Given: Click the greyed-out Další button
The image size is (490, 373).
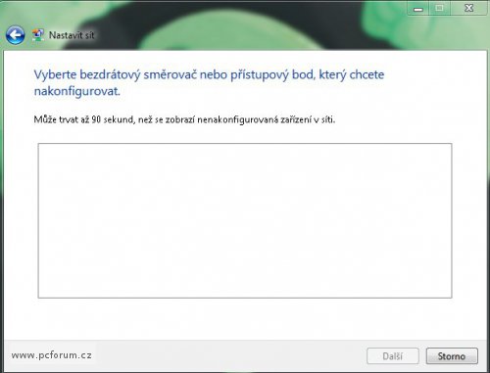Looking at the screenshot, I should pyautogui.click(x=393, y=356).
